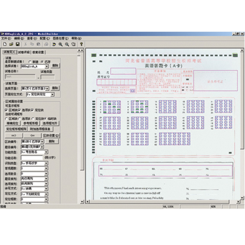Select the 已存 radio button
This screenshot has width=245, height=245.
point(42,62)
